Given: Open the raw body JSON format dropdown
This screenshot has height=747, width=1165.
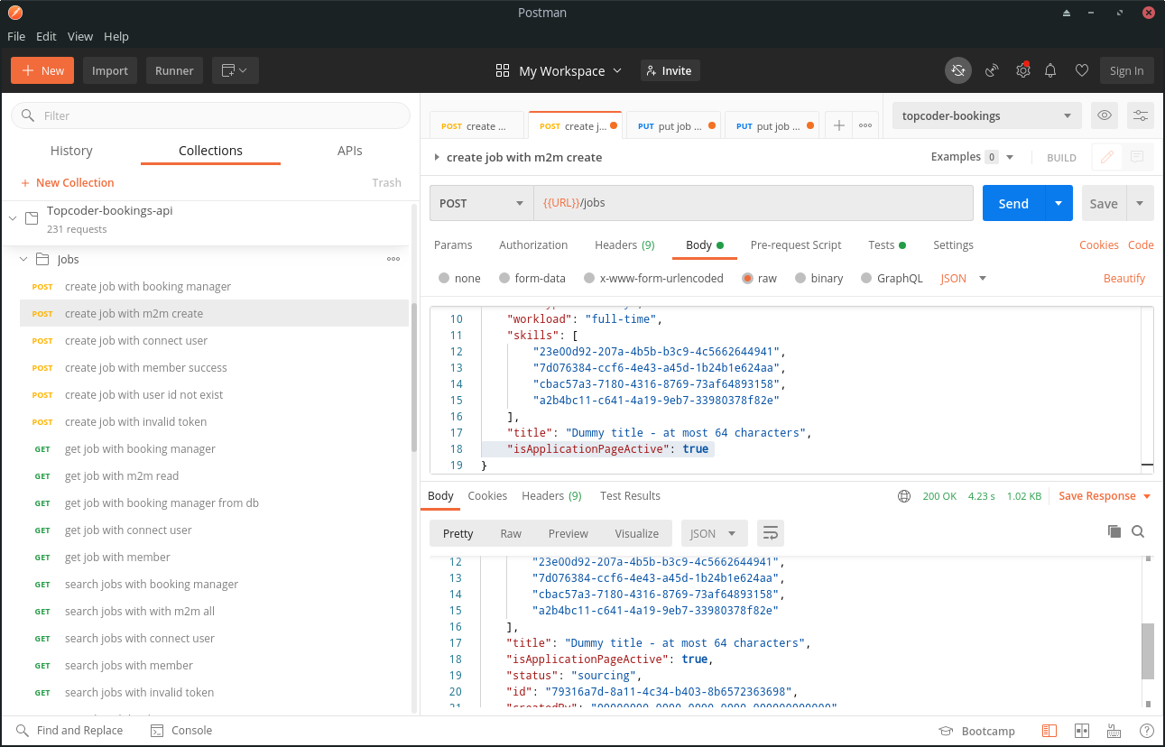Looking at the screenshot, I should pyautogui.click(x=964, y=279).
